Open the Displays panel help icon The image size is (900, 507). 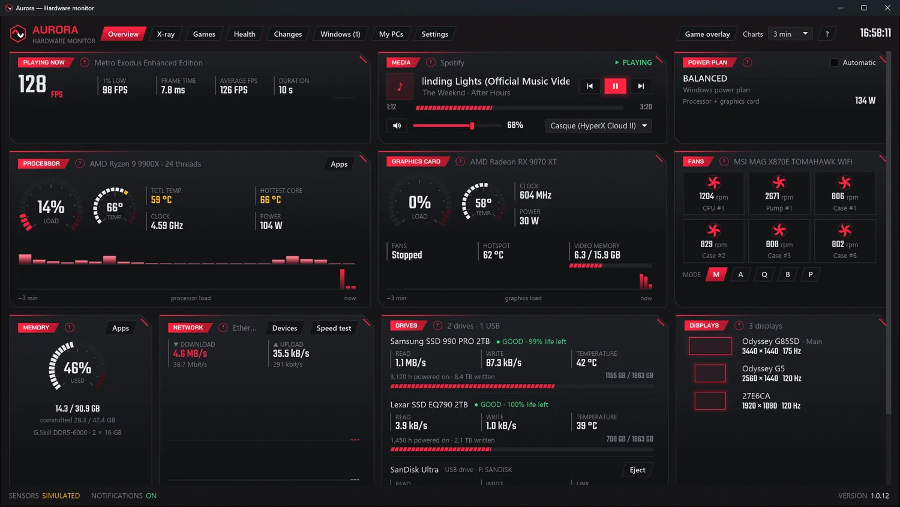point(739,325)
